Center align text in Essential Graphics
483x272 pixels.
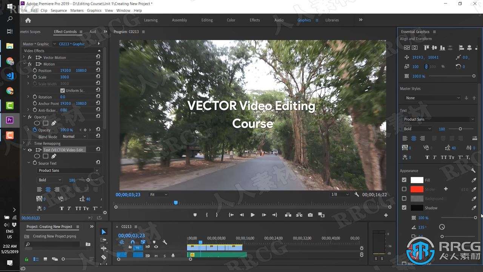(x=414, y=138)
